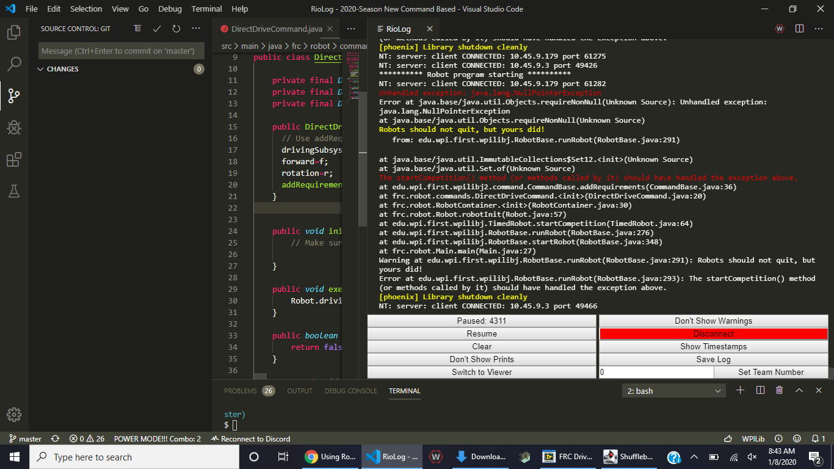Open the Selection menu
The width and height of the screenshot is (834, 469).
[x=86, y=9]
